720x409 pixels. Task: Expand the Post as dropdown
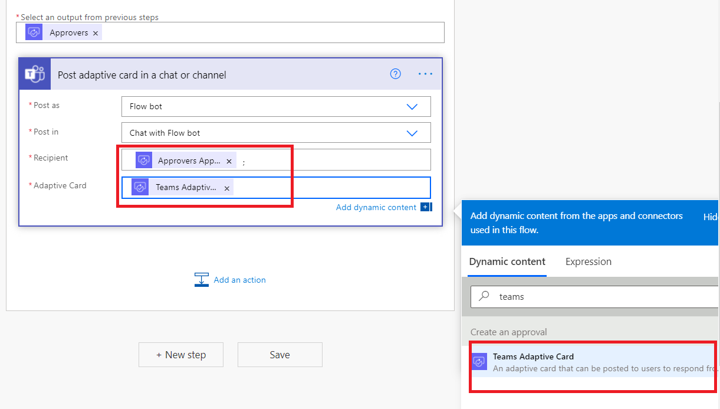coord(412,107)
